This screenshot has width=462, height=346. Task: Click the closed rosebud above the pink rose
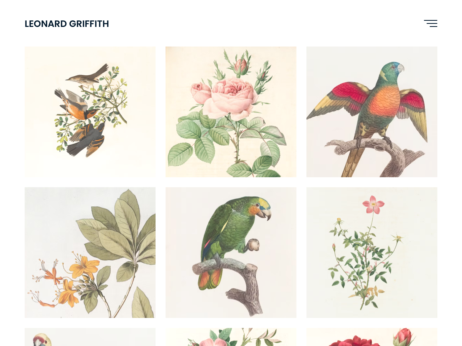coord(241,67)
